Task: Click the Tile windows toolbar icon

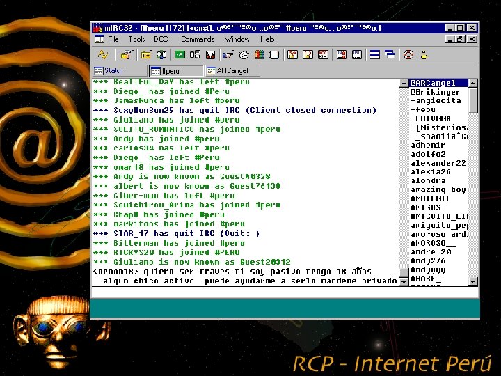Action: (375, 55)
